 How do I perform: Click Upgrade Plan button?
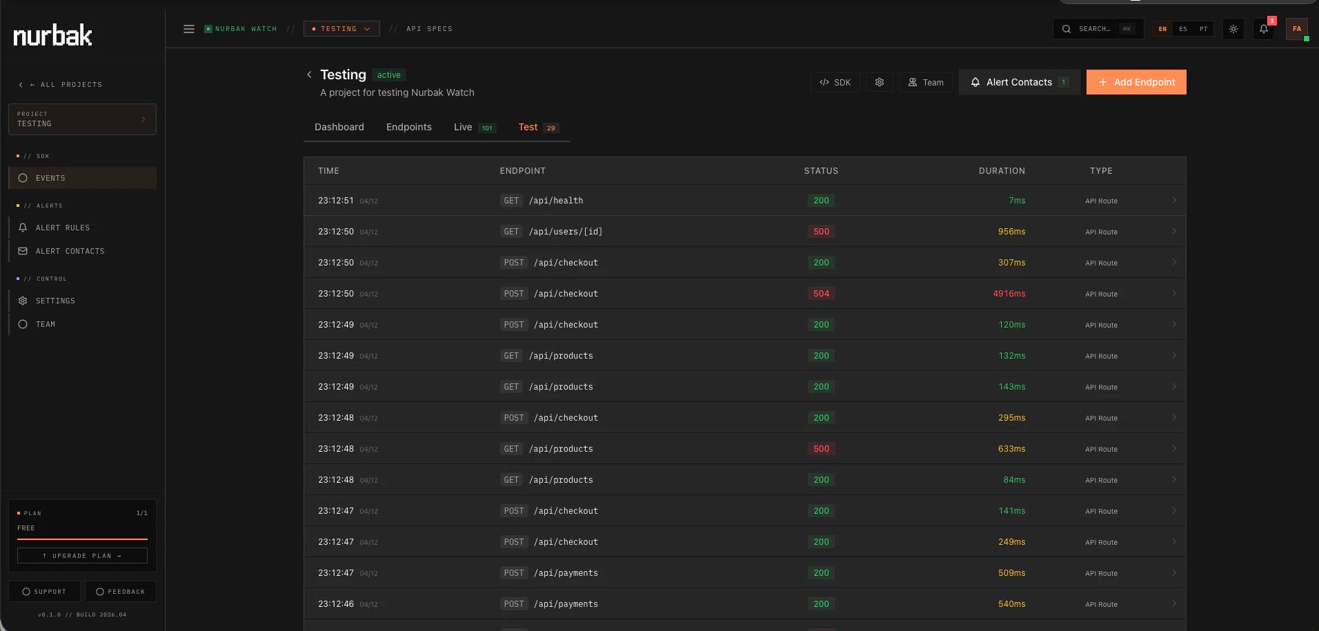click(82, 556)
